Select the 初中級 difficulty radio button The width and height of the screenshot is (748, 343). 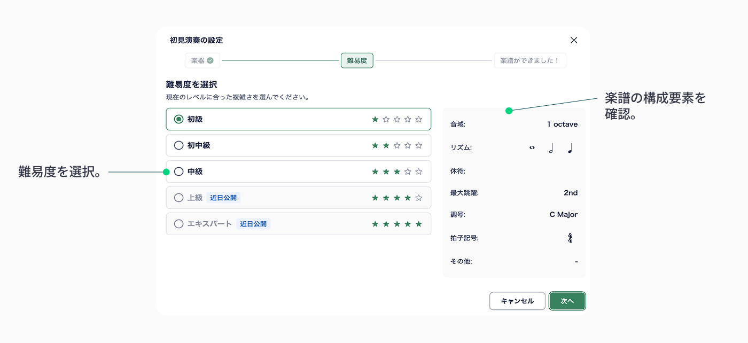[179, 145]
